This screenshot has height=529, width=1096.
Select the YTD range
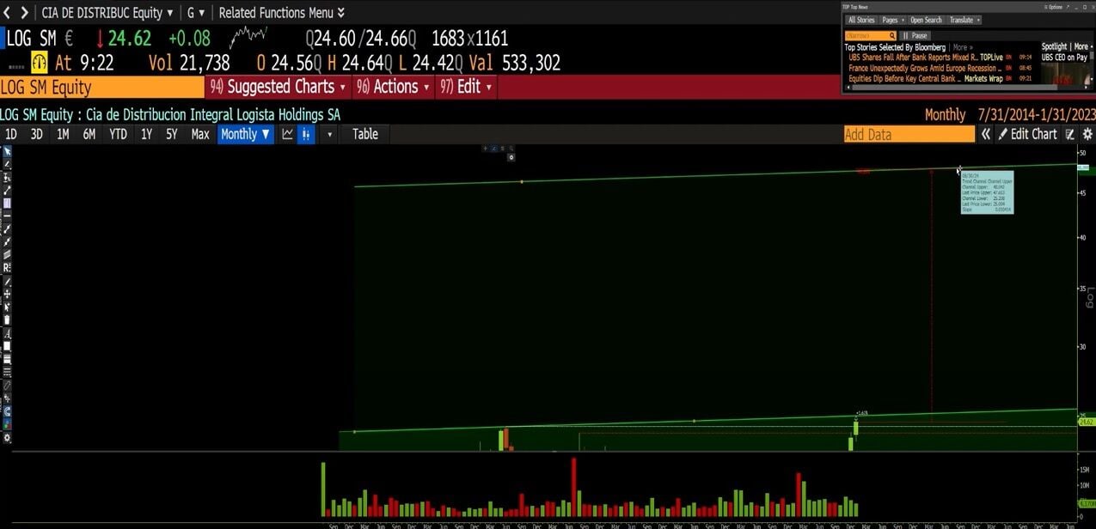(119, 134)
